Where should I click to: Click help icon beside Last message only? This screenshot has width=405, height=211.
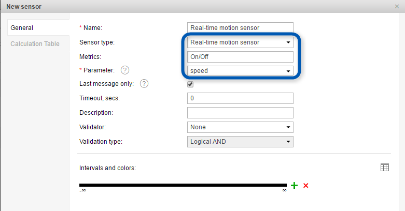tap(144, 84)
